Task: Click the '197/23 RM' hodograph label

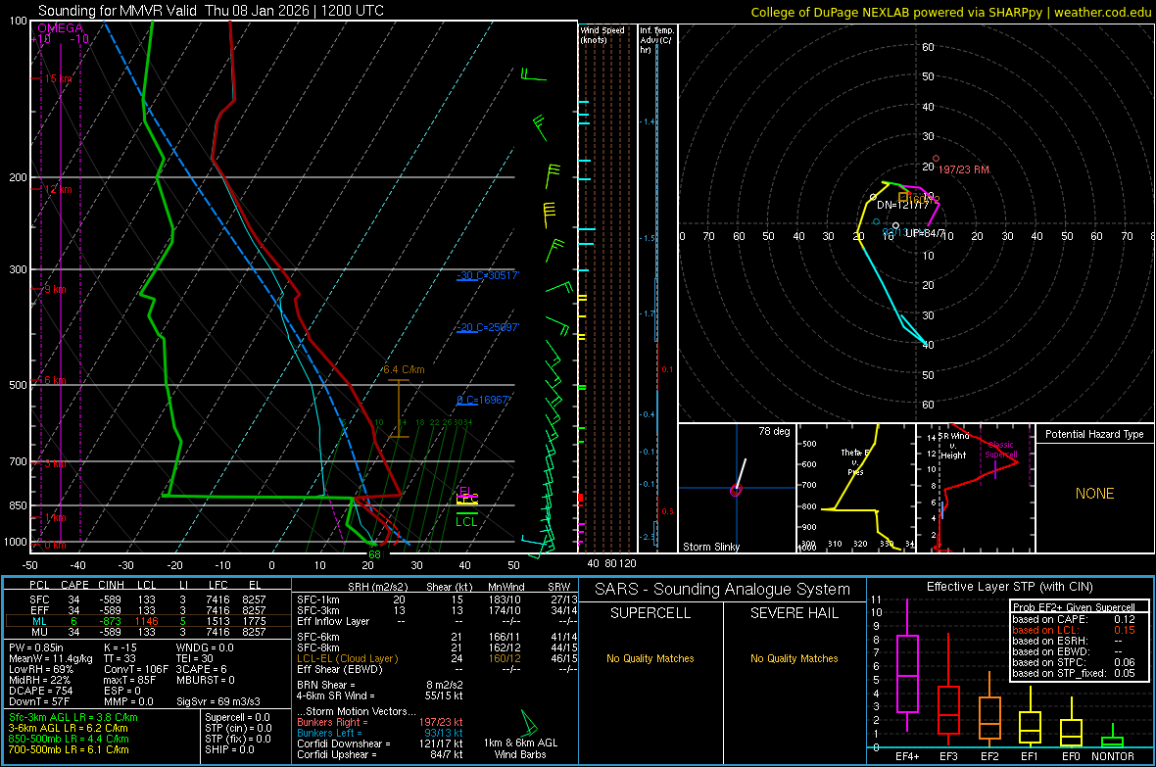Action: click(964, 169)
